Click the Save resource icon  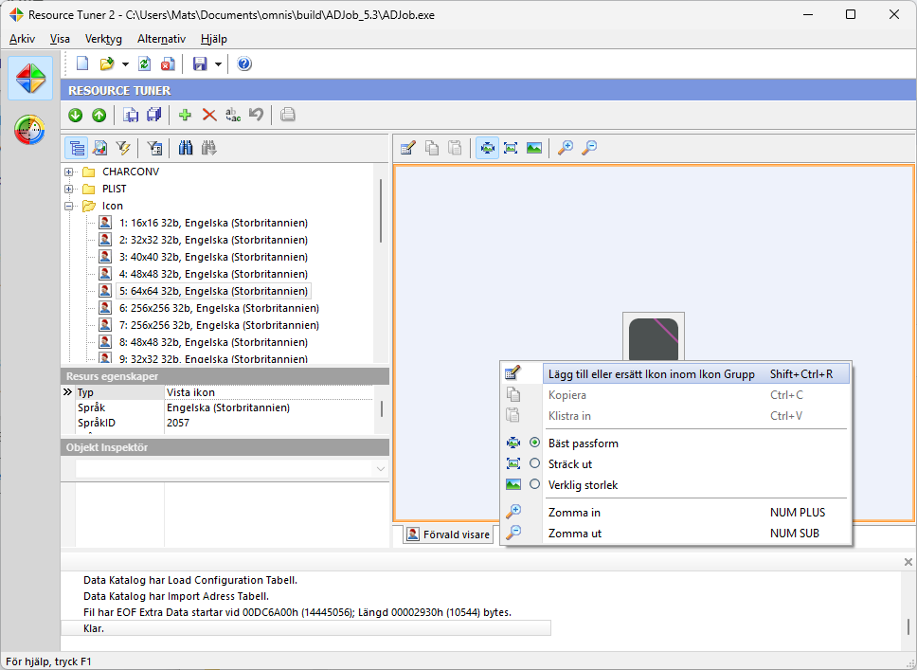tap(131, 116)
